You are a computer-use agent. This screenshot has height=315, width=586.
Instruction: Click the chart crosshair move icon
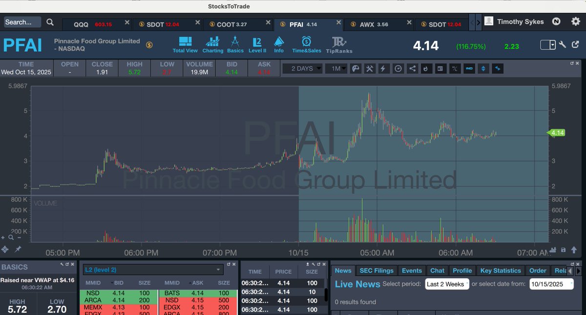(5, 249)
